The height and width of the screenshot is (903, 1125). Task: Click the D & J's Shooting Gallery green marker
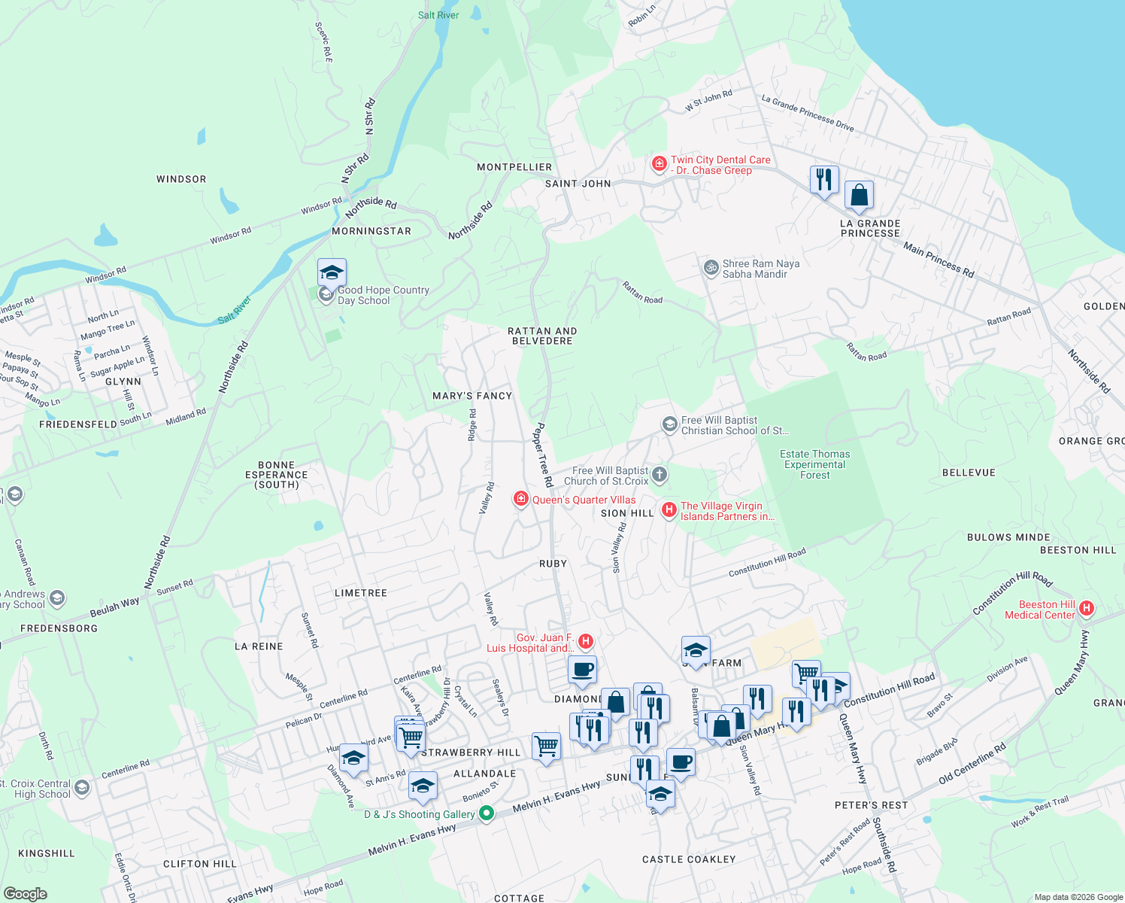[486, 813]
